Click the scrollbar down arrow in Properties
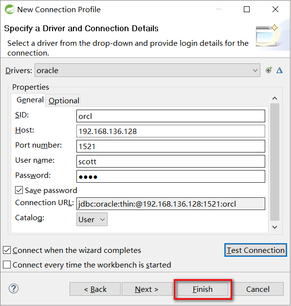The width and height of the screenshot is (291, 306). click(275, 227)
